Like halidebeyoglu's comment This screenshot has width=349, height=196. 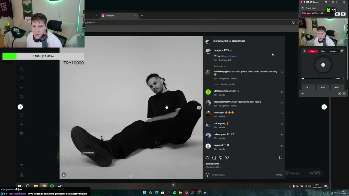pyautogui.click(x=282, y=72)
